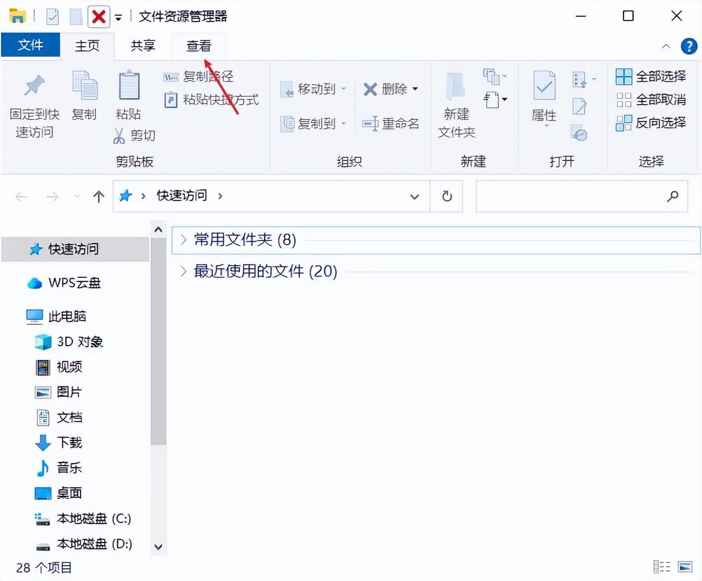The height and width of the screenshot is (581, 702).
Task: Switch to large icons view in status bar
Action: (685, 567)
